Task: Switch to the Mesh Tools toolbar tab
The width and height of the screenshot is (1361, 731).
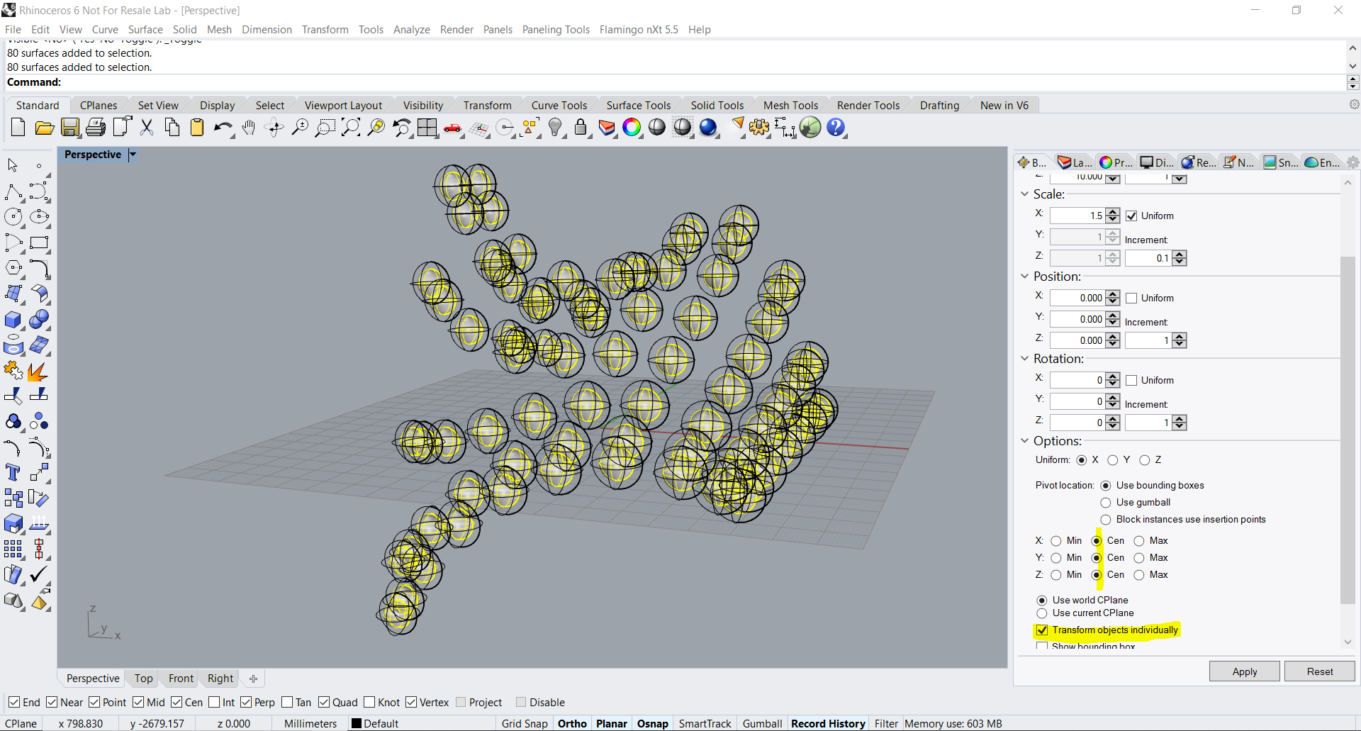Action: 790,106
